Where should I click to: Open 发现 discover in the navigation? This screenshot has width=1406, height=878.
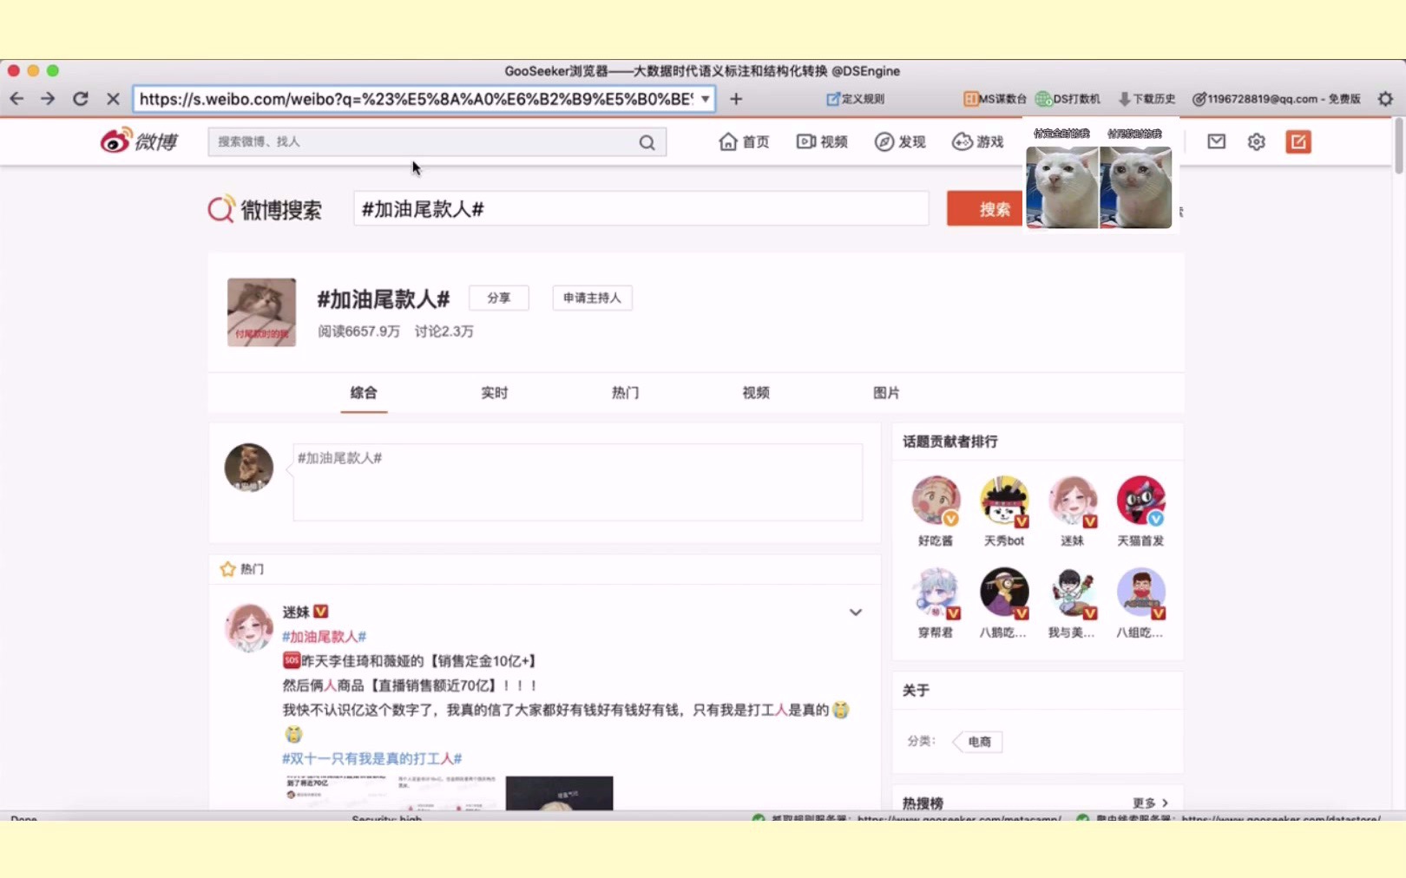(900, 141)
